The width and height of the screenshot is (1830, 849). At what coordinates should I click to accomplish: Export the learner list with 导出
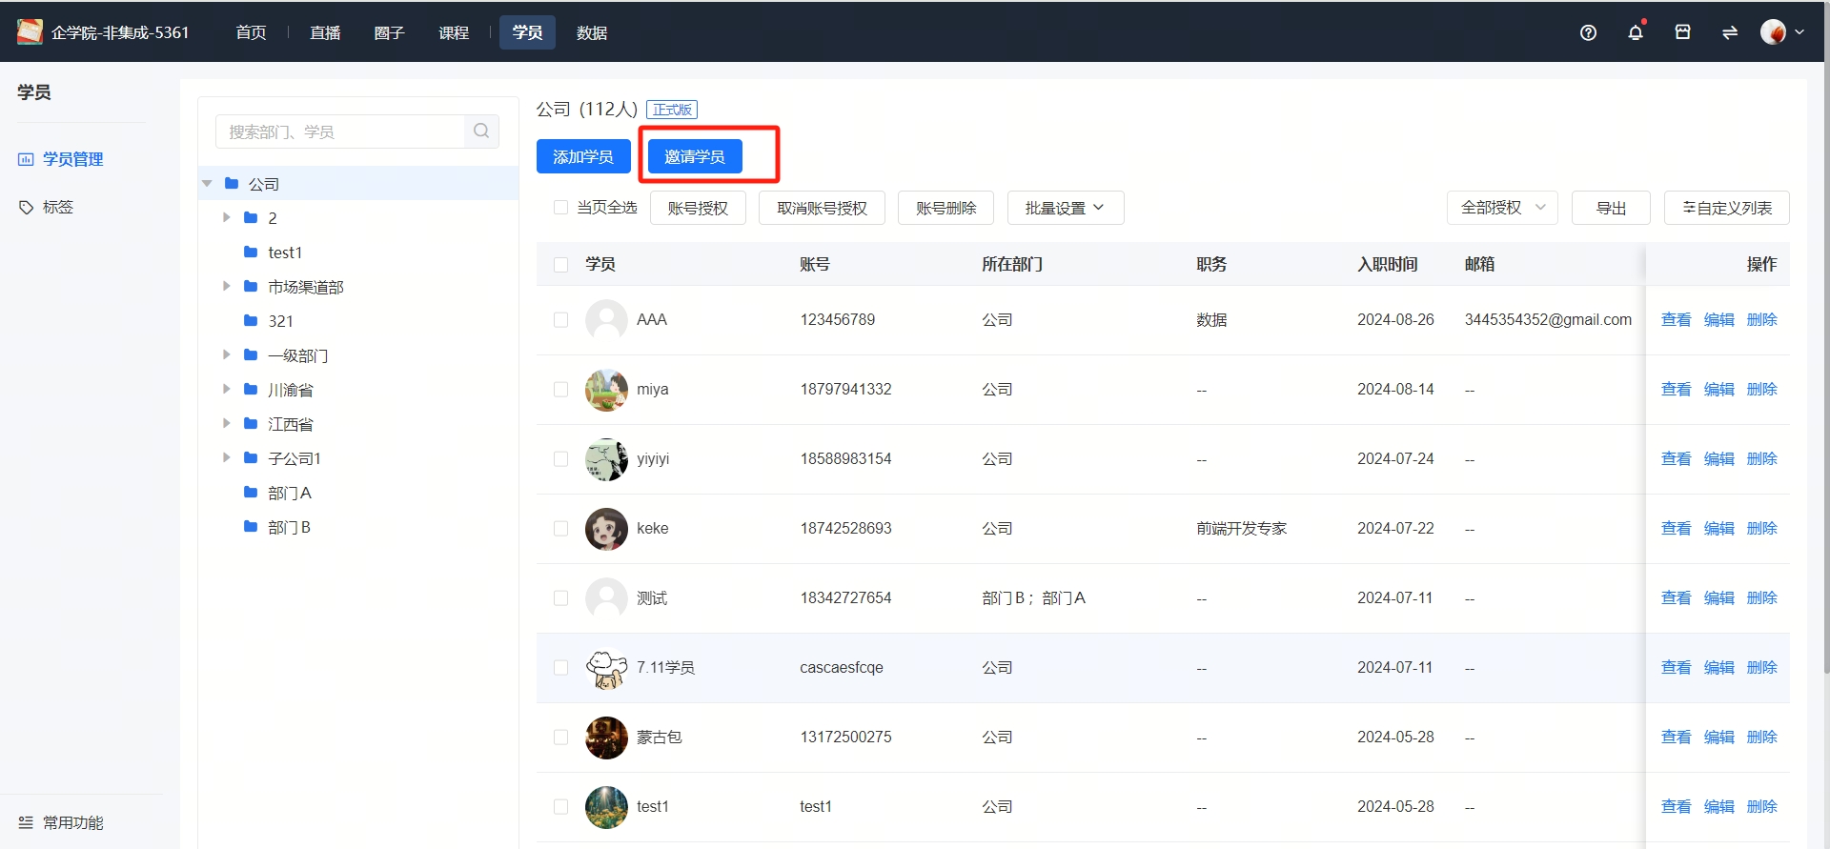[1611, 208]
